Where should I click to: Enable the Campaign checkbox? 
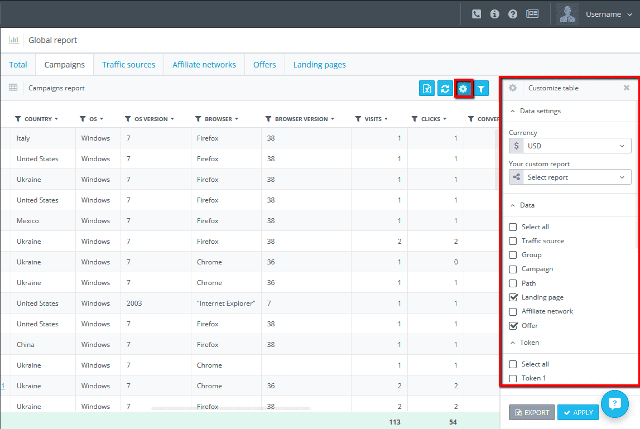click(513, 269)
